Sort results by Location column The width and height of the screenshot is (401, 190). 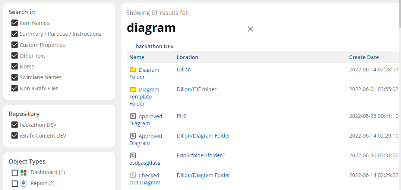coord(187,57)
